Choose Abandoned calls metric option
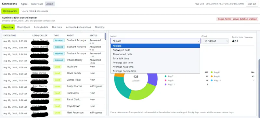The image size is (260, 118). (x=155, y=54)
